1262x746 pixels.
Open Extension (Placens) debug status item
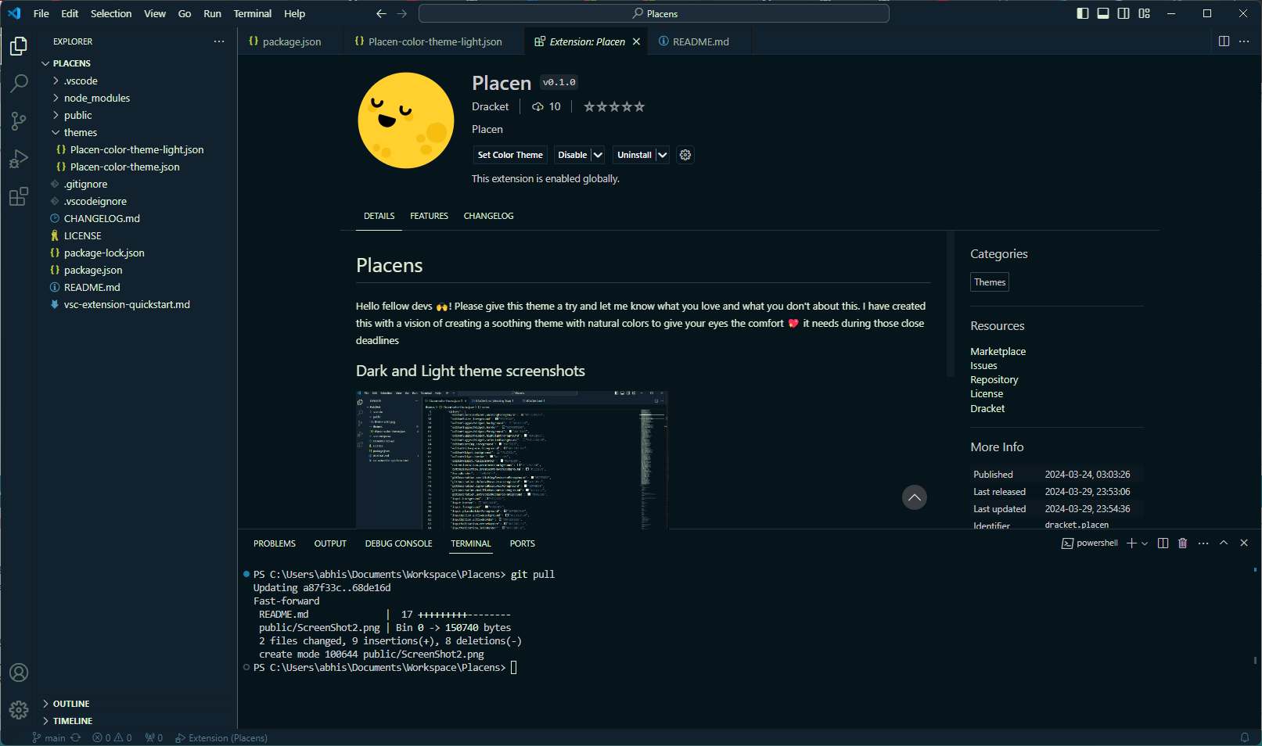click(x=221, y=737)
